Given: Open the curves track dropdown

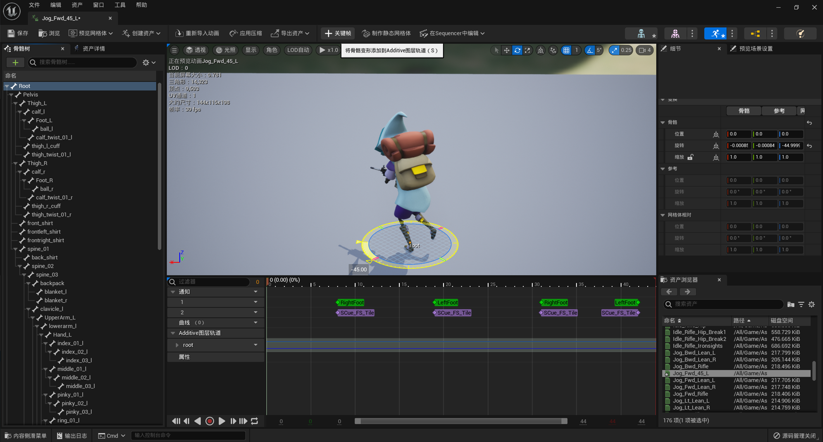Looking at the screenshot, I should click(x=255, y=323).
